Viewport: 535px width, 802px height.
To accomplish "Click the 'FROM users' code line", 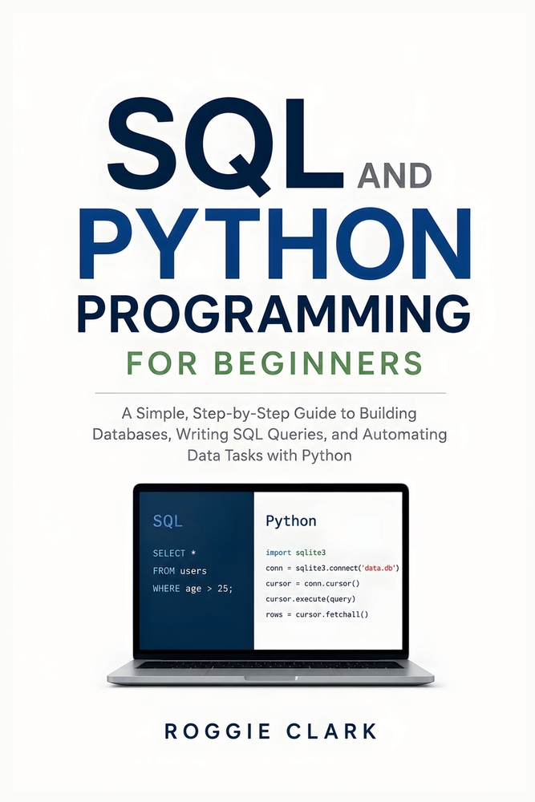I will [x=180, y=571].
